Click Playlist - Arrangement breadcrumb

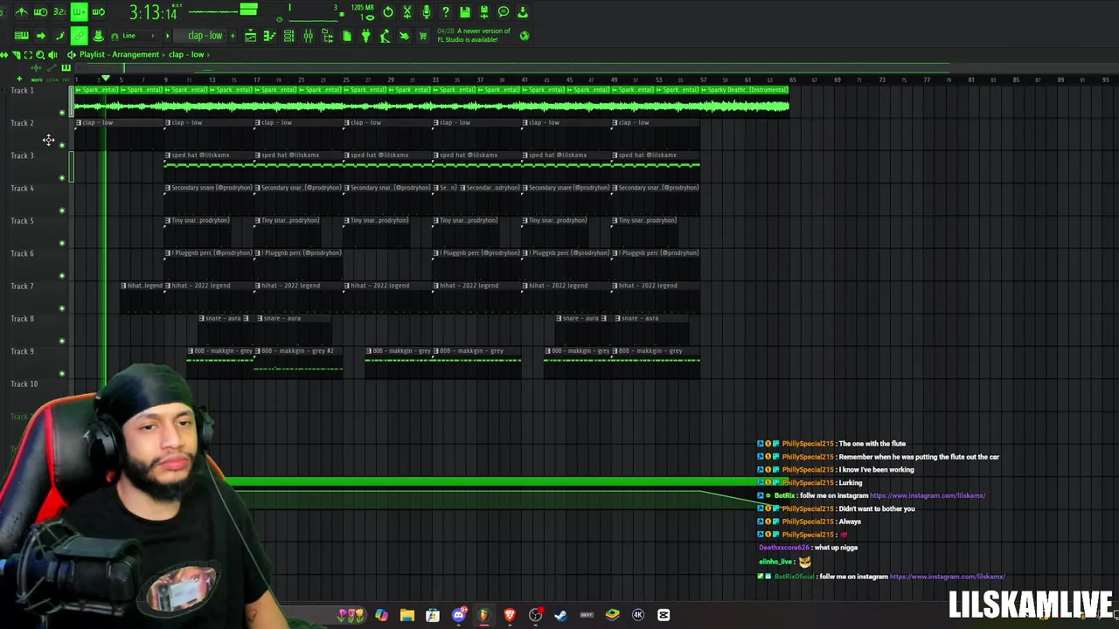(x=119, y=54)
